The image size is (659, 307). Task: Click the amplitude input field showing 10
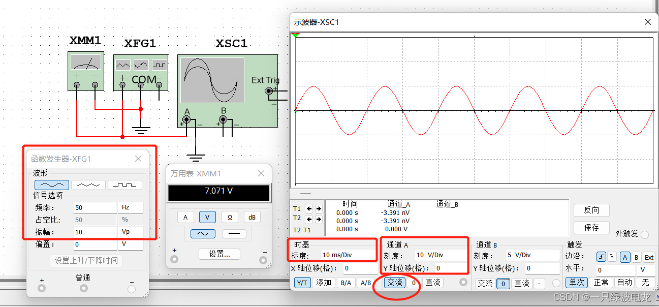[x=95, y=232]
